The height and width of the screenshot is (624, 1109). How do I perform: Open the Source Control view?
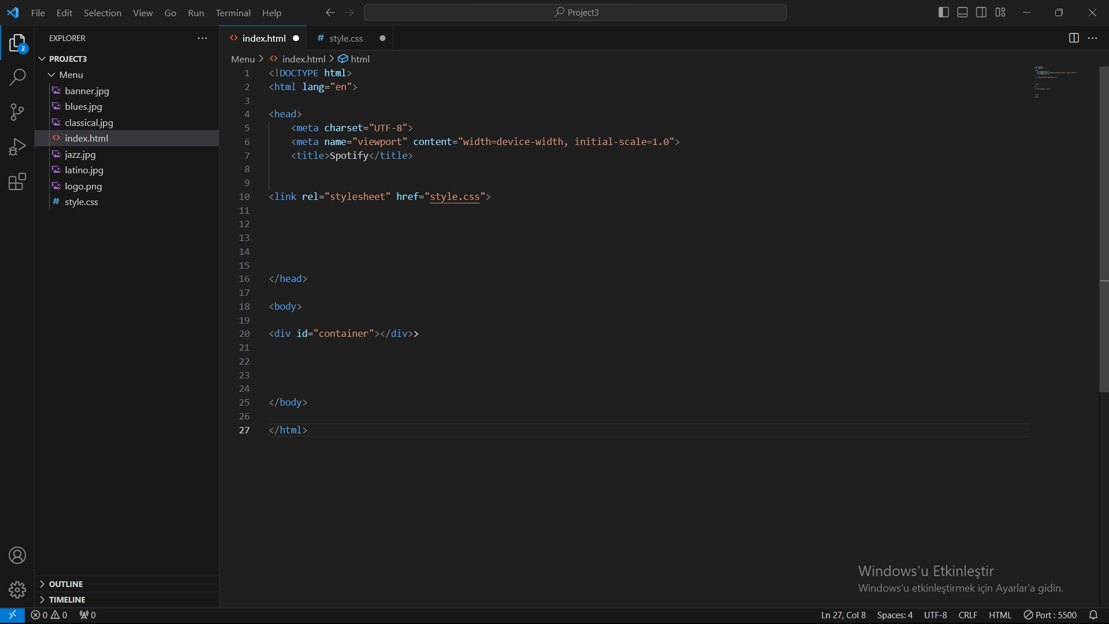[17, 112]
